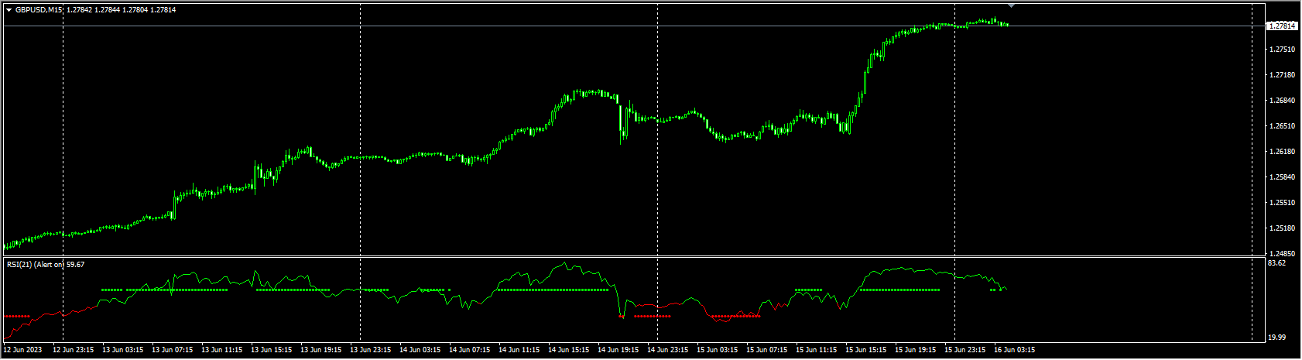Click the grey chart shift triangle marker
This screenshot has width=1302, height=360.
[1011, 5]
